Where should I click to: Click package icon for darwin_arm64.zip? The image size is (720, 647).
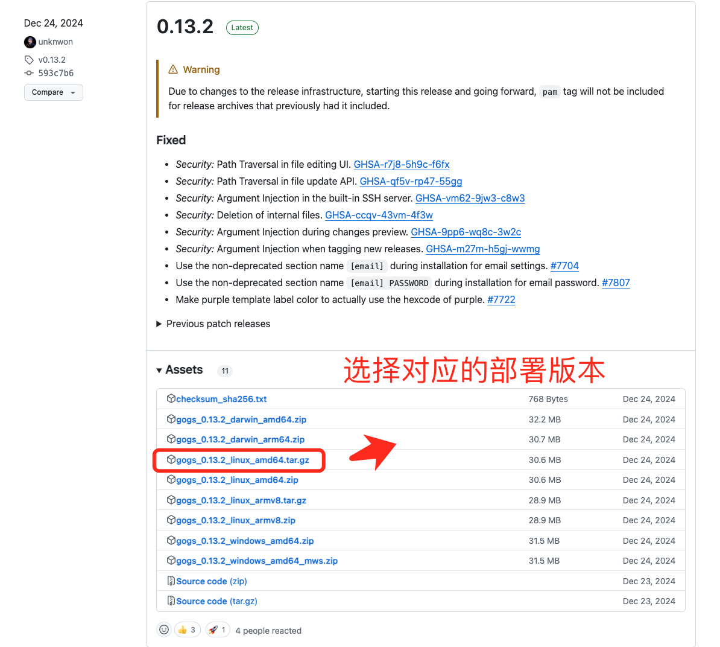point(171,439)
